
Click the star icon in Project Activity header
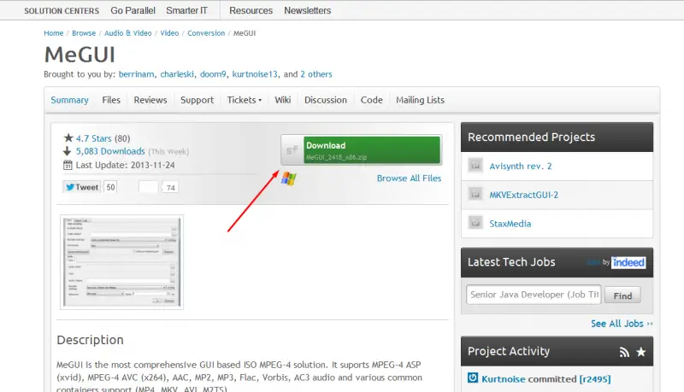pyautogui.click(x=640, y=352)
